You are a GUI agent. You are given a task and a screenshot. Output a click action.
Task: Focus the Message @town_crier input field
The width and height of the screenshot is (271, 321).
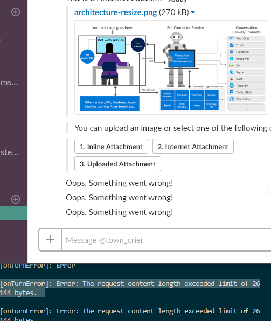pos(166,240)
